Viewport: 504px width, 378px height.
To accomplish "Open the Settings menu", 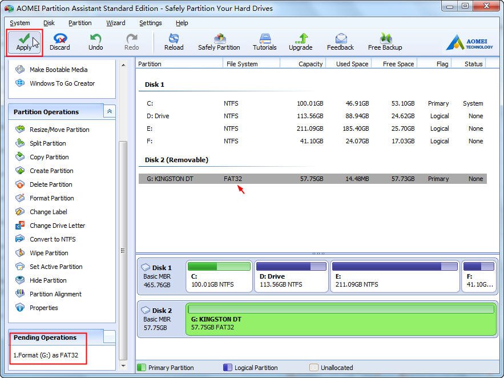I will pos(151,23).
